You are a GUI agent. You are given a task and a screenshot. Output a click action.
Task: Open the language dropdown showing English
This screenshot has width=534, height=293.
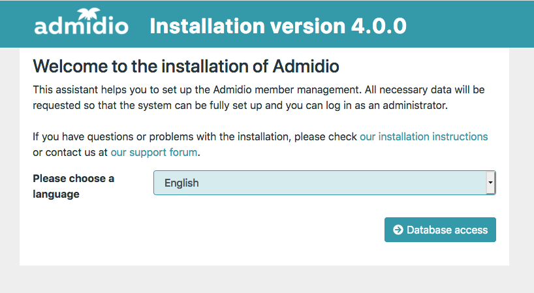[x=324, y=183]
